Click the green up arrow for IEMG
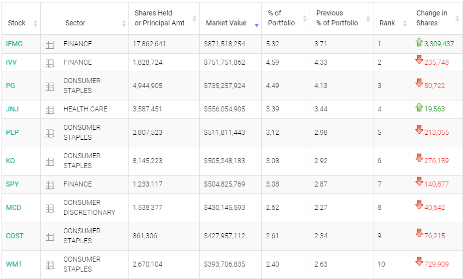Image resolution: width=463 pixels, height=279 pixels. pos(419,43)
